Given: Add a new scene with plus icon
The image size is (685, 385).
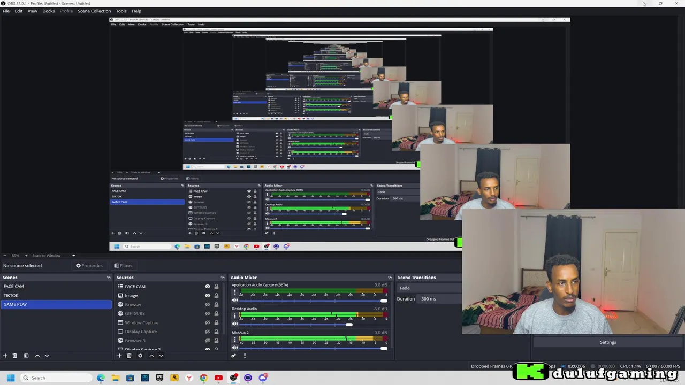Looking at the screenshot, I should [x=5, y=356].
